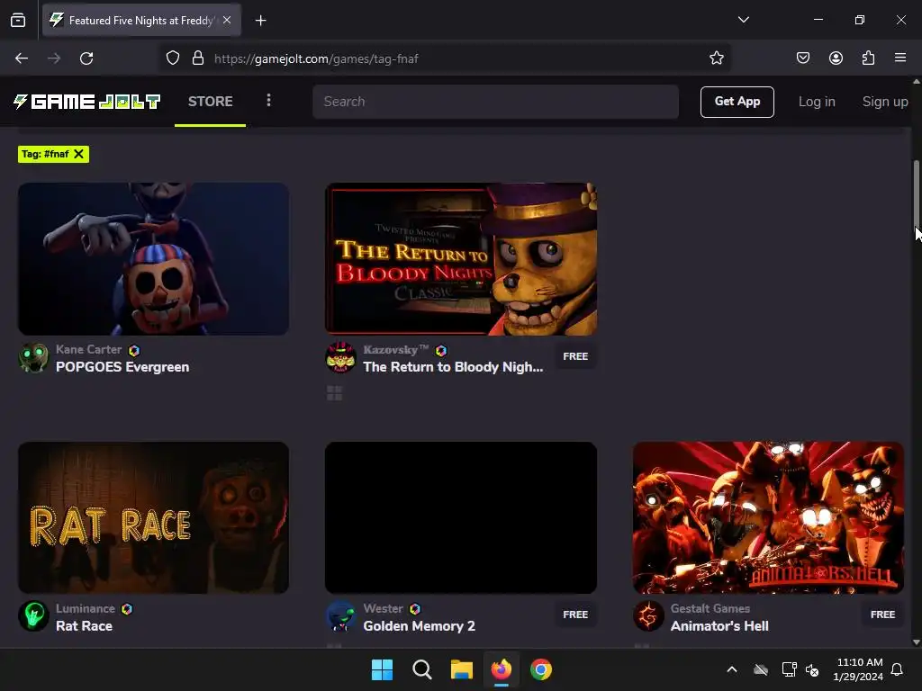Open POPGOES Evergreen thumbnail

click(153, 259)
